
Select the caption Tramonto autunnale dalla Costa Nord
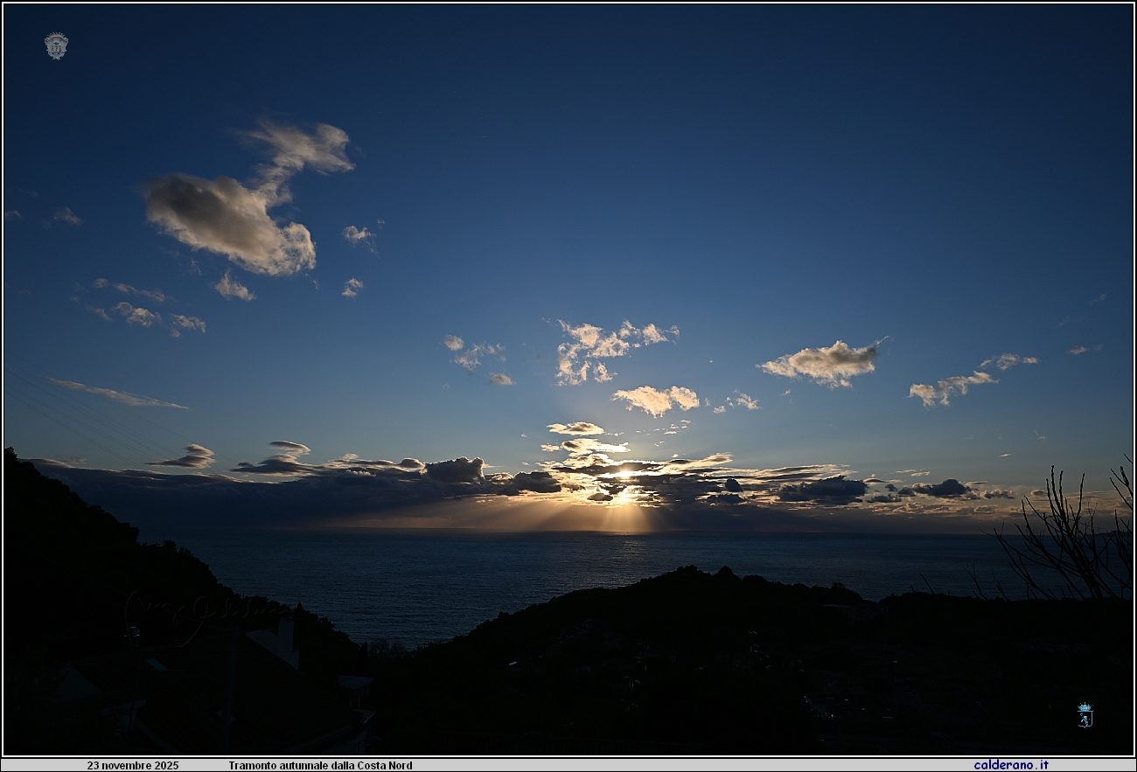click(320, 765)
